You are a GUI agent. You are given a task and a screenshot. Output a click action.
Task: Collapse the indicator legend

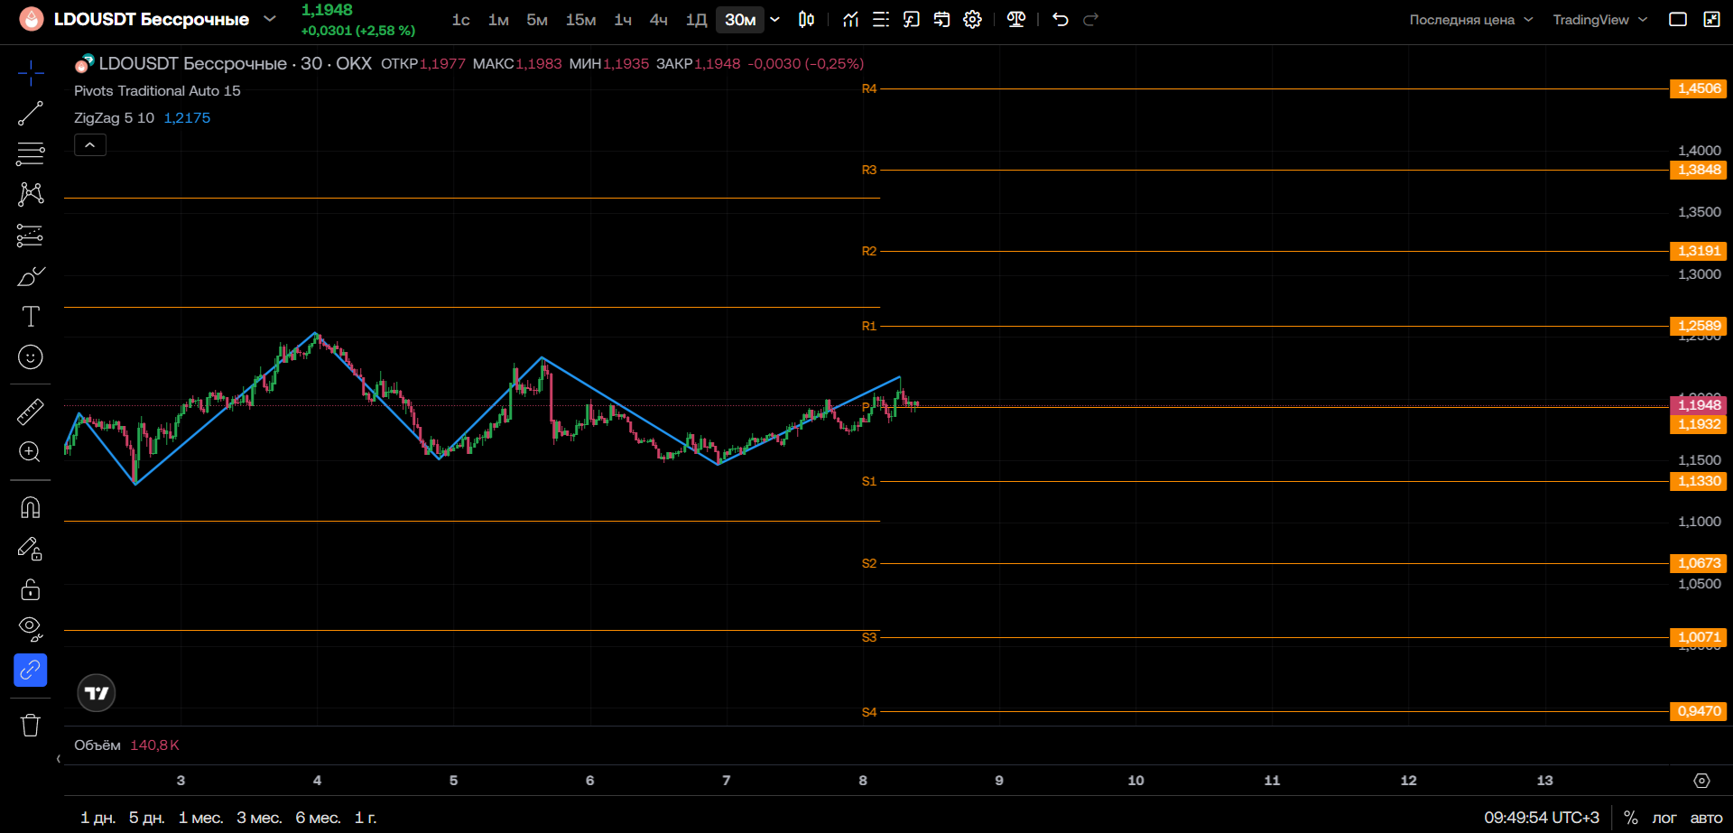90,145
